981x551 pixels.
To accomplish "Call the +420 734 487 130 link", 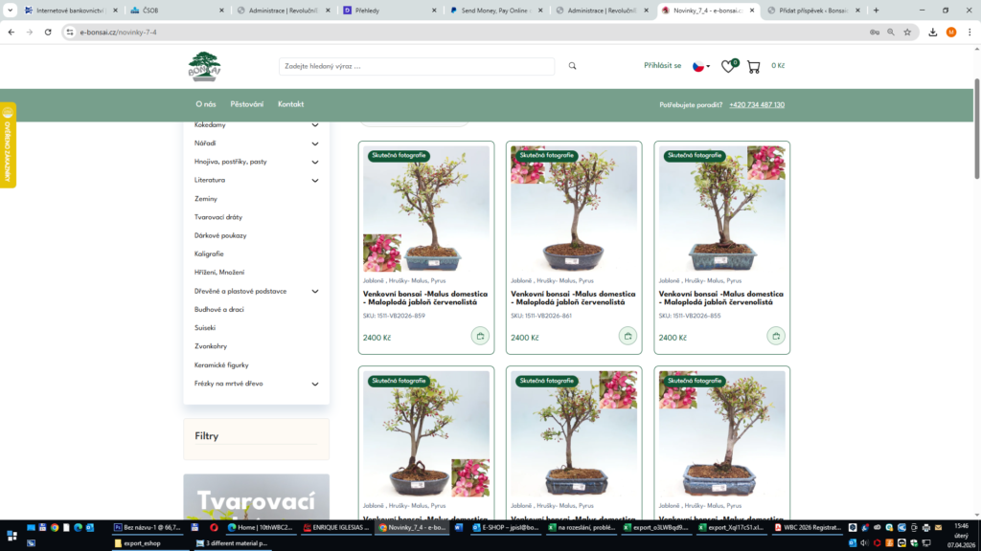I will coord(756,104).
